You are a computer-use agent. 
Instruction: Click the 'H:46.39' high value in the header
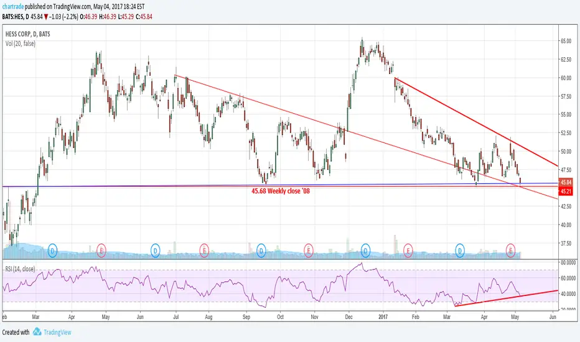coord(108,17)
